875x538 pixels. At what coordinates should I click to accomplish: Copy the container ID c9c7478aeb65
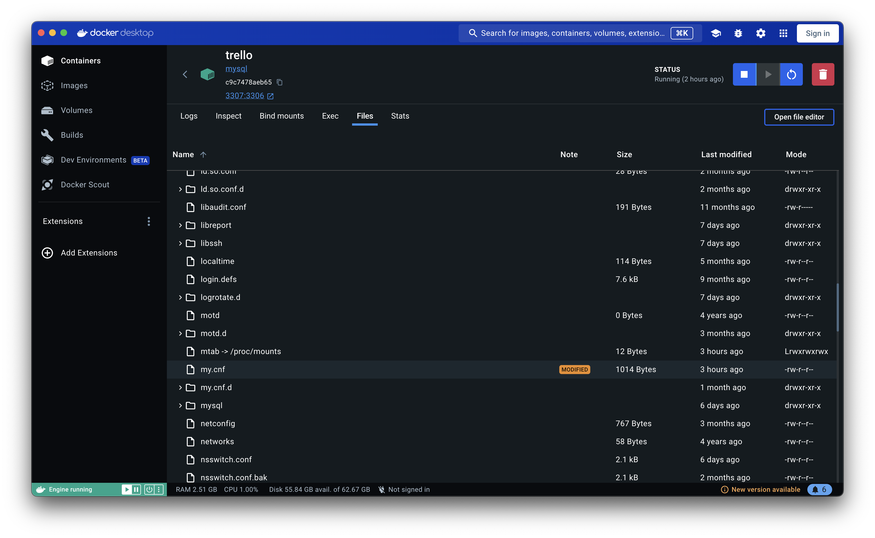point(279,82)
